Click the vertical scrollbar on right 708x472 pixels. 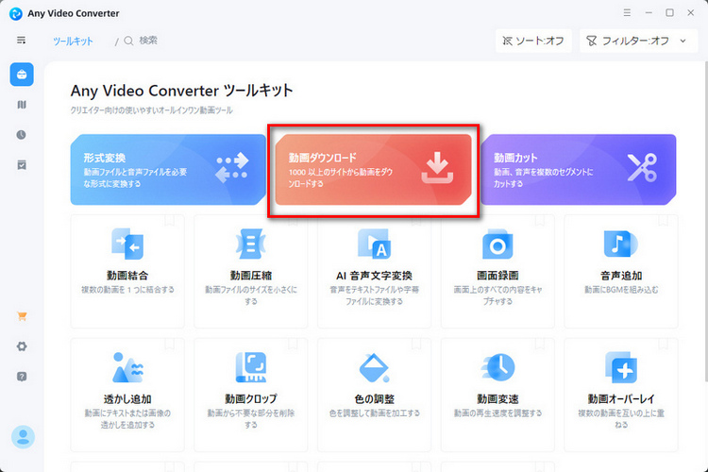click(x=706, y=221)
